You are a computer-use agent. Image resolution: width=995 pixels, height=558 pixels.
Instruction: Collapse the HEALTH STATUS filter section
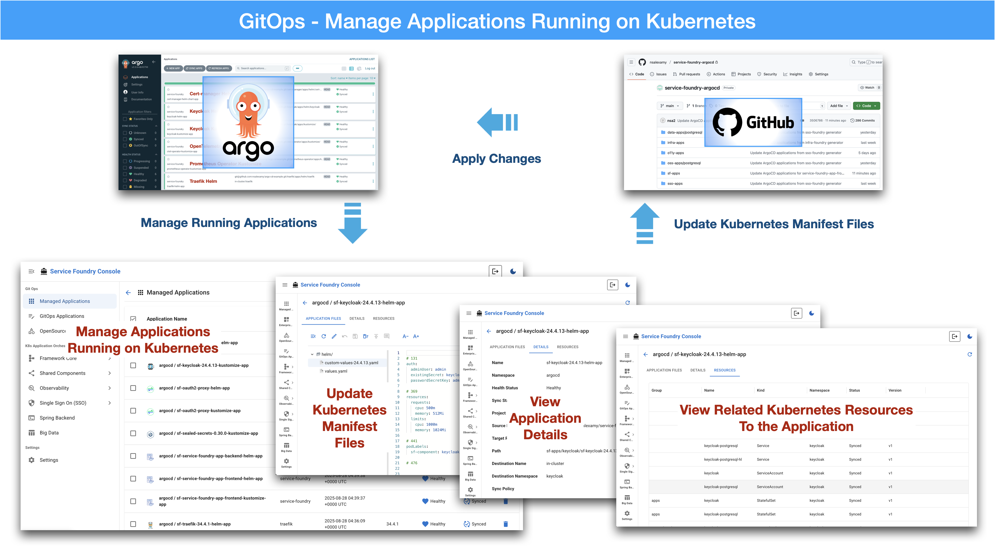click(x=156, y=155)
